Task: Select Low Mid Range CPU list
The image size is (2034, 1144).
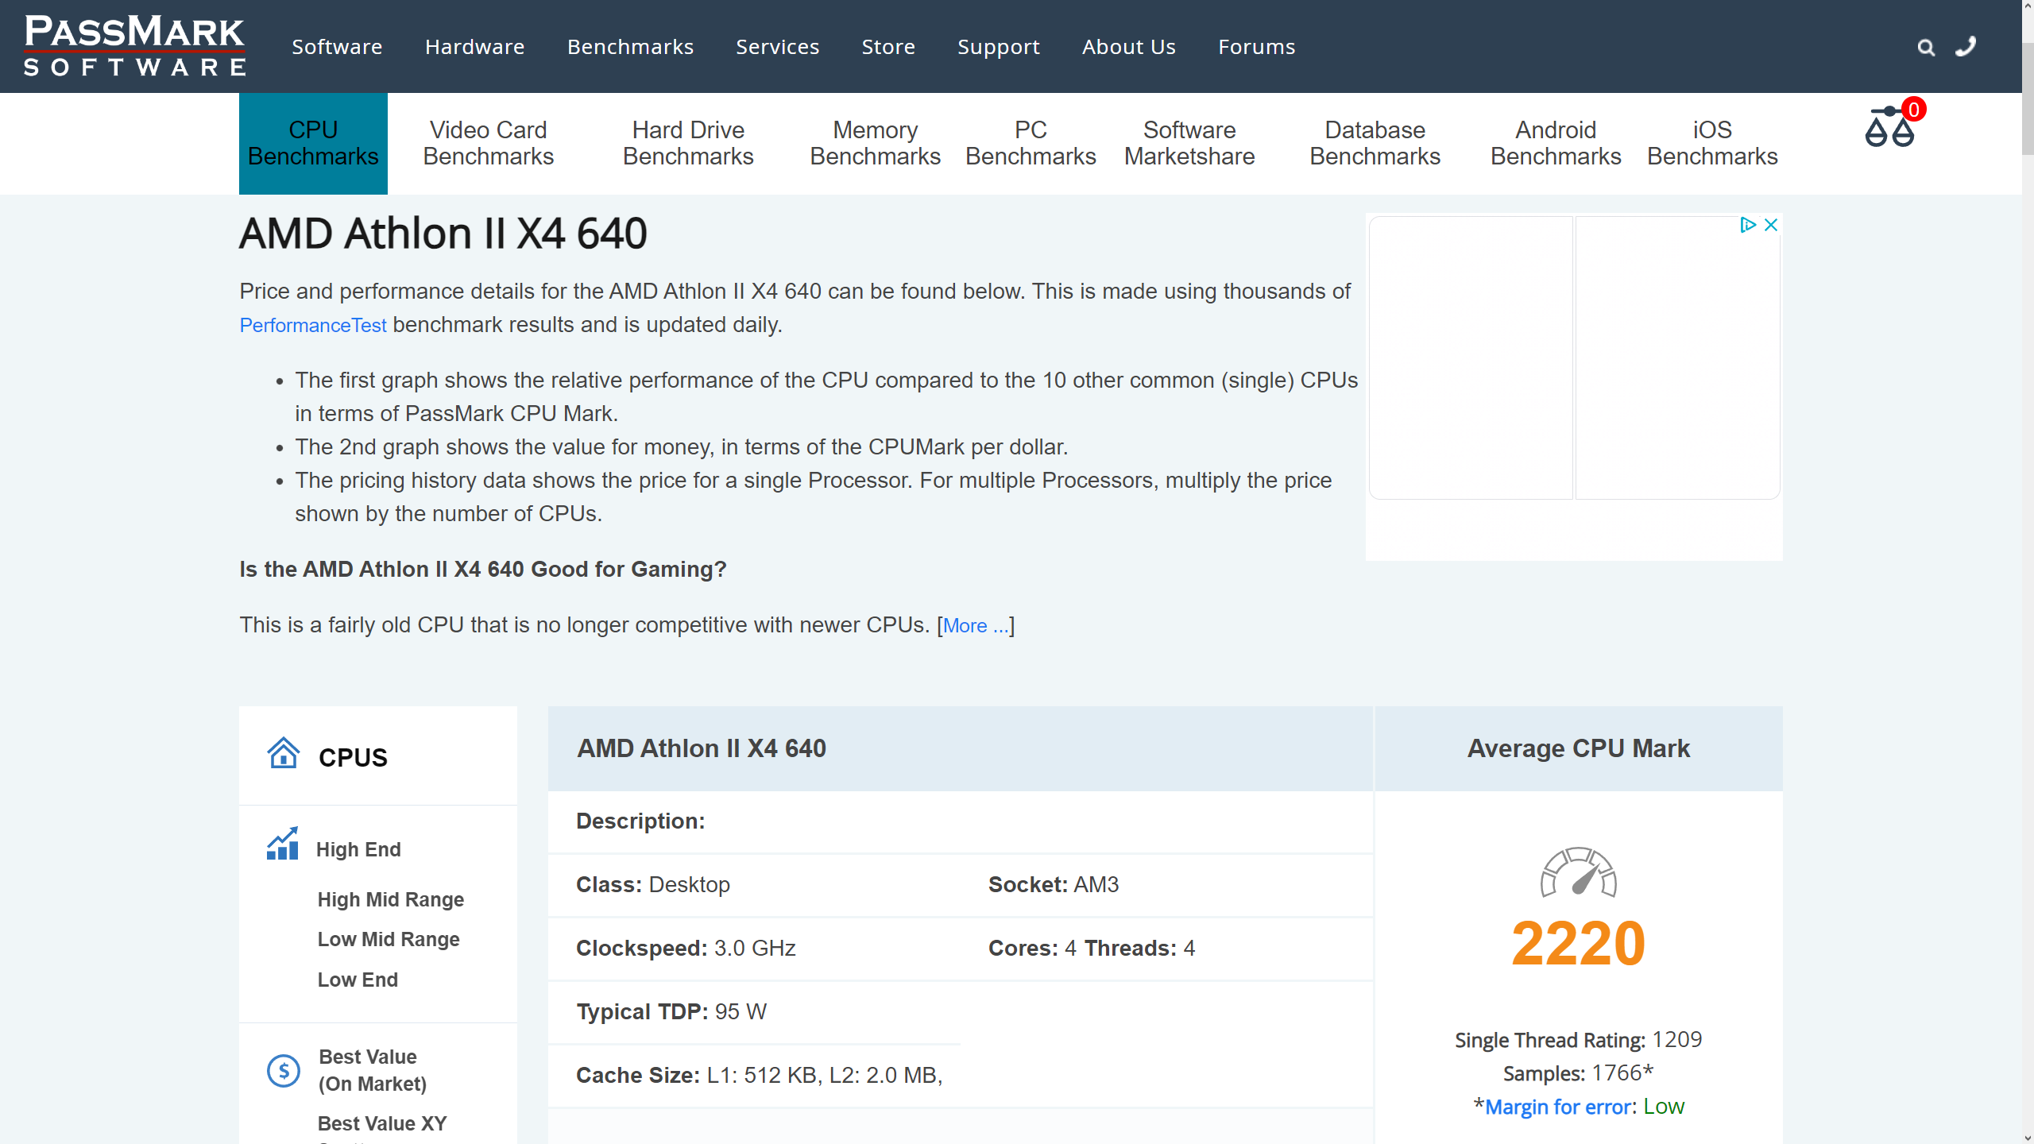Action: pyautogui.click(x=389, y=939)
